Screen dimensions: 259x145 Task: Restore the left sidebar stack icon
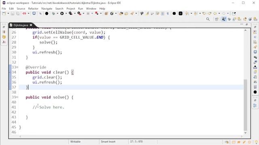click(x=4, y=27)
